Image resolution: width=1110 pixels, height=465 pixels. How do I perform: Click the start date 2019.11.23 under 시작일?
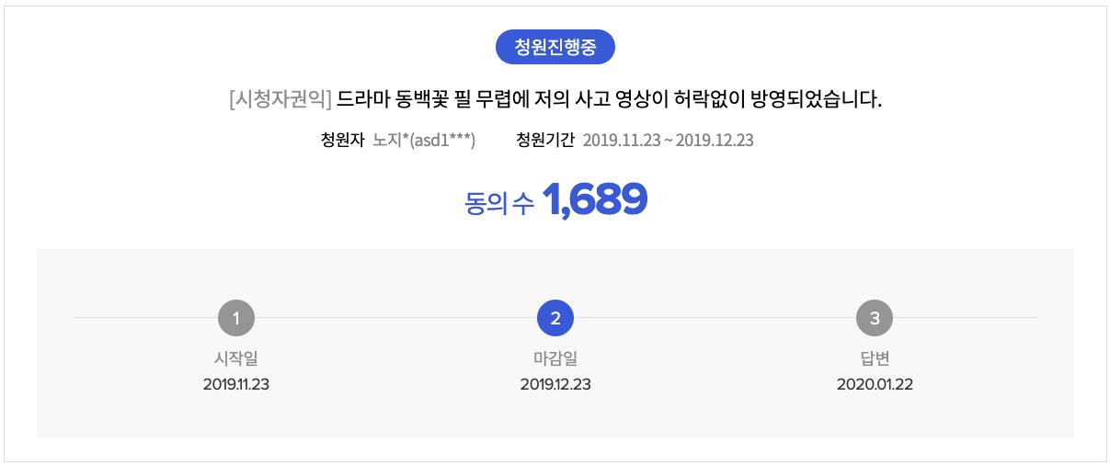(x=236, y=384)
